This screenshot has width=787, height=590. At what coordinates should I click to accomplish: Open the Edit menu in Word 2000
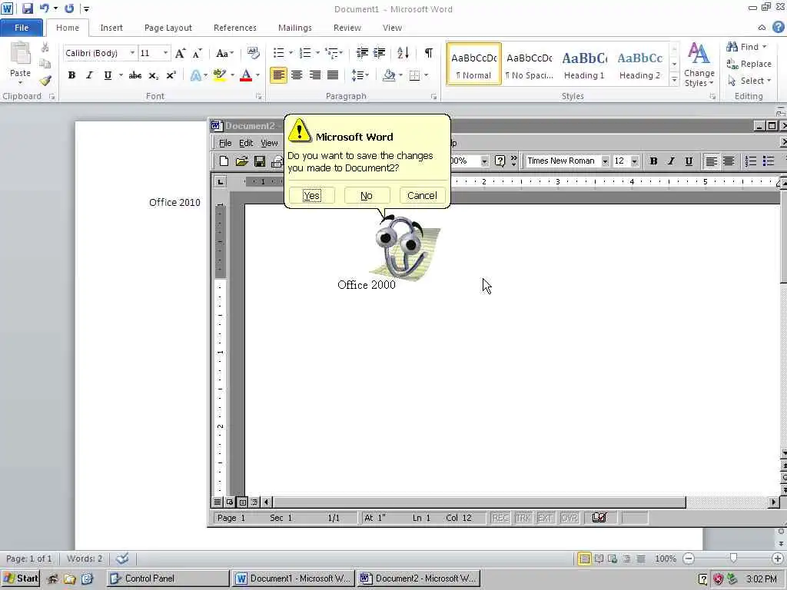pos(246,143)
